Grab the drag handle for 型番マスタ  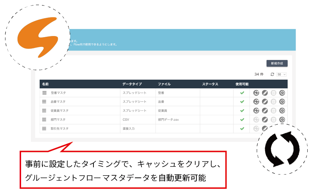(x=44, y=93)
